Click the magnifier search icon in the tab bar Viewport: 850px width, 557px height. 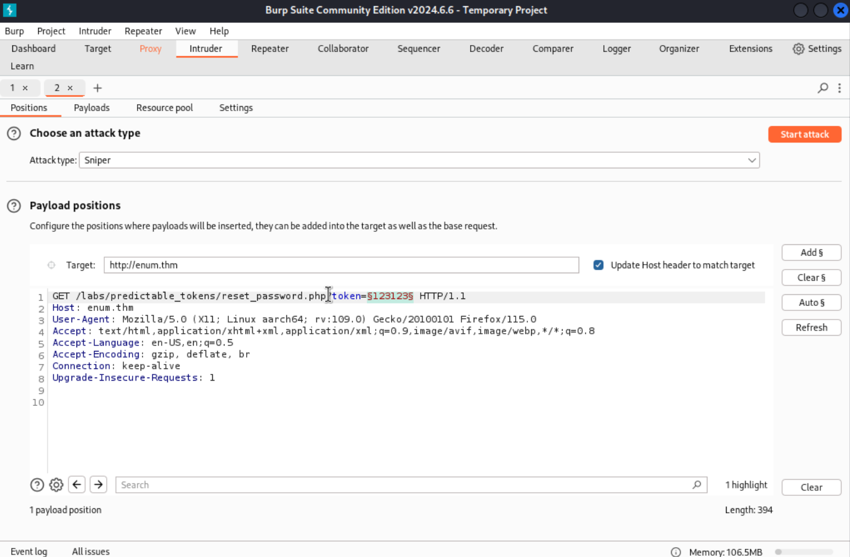(x=823, y=88)
